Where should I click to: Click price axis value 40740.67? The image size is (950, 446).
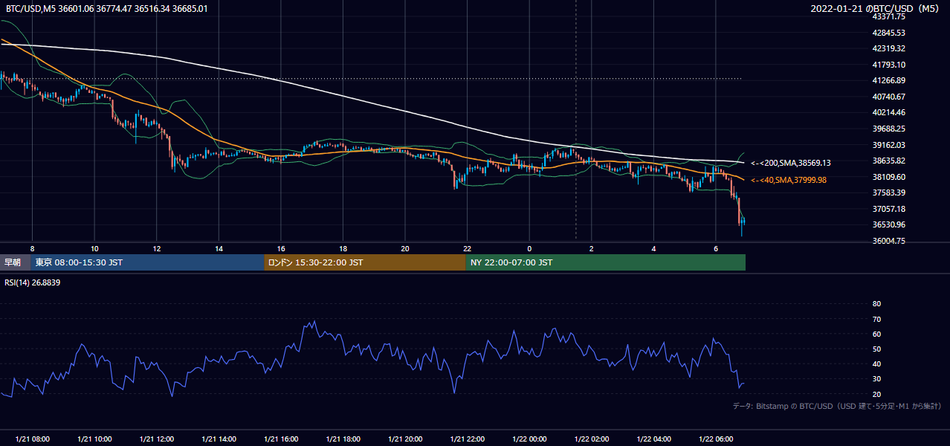click(x=889, y=97)
